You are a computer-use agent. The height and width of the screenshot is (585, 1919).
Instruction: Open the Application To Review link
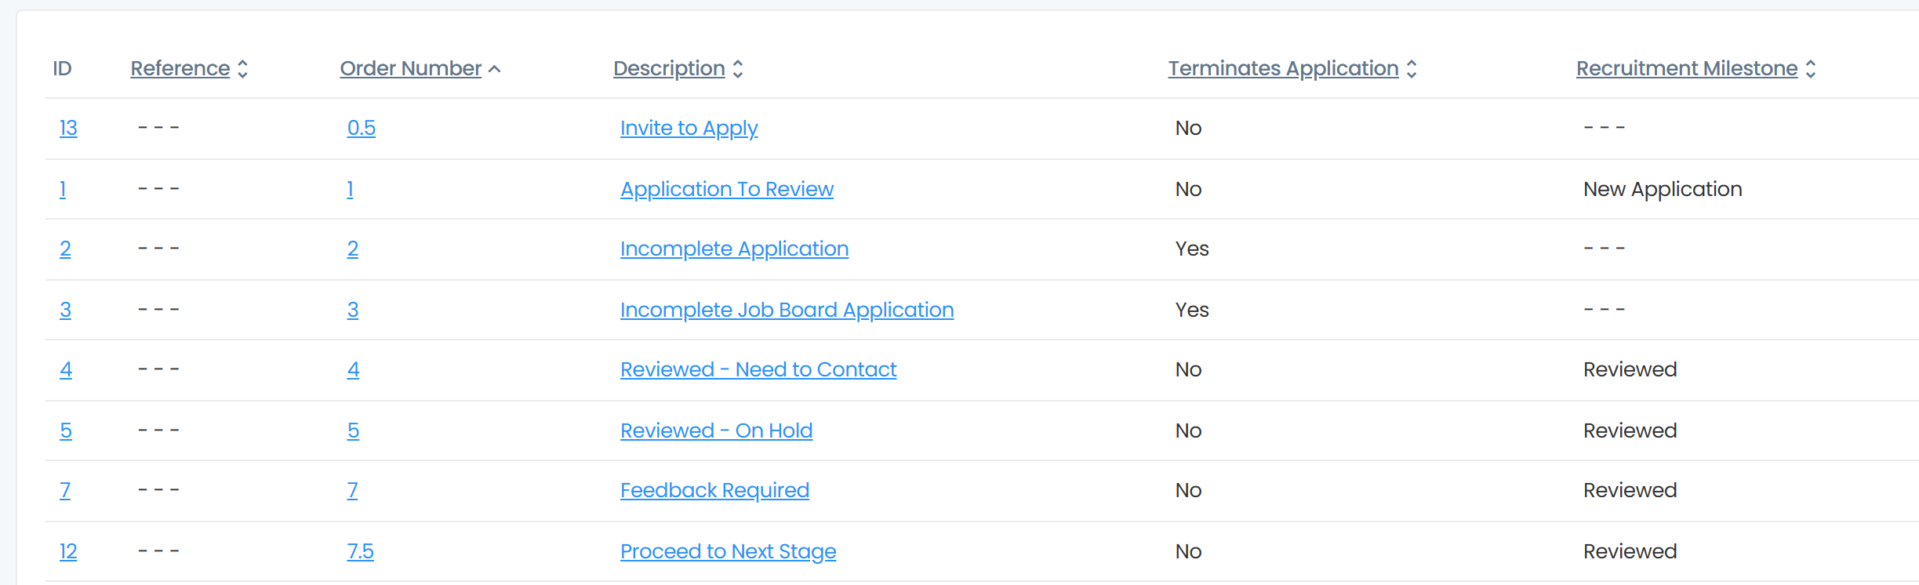(727, 189)
